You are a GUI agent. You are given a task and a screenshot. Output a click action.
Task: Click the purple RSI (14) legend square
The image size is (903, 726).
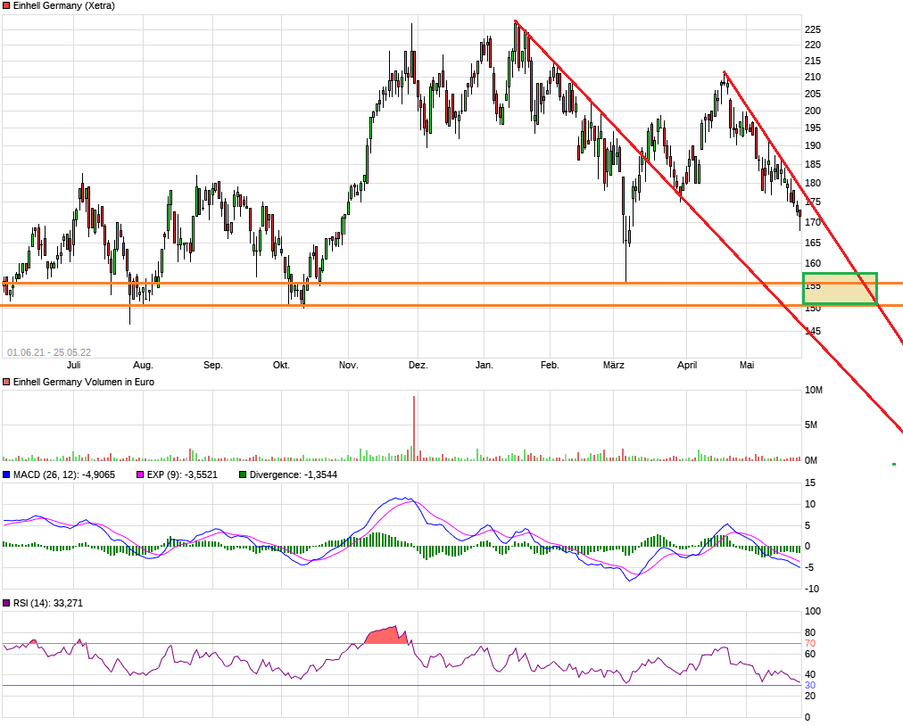pyautogui.click(x=6, y=604)
